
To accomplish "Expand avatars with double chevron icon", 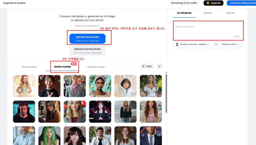I will [x=159, y=66].
